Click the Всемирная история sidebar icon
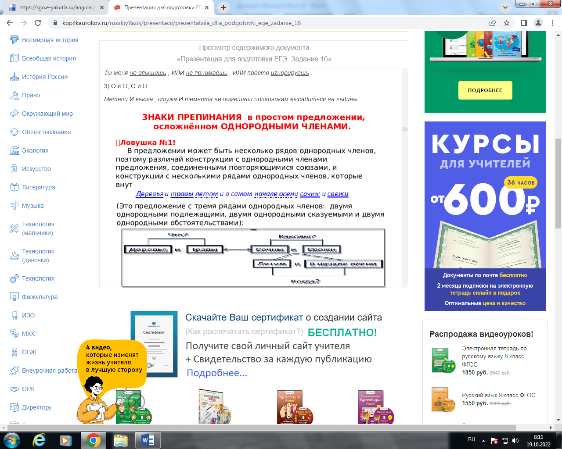The height and width of the screenshot is (449, 562). (14, 40)
